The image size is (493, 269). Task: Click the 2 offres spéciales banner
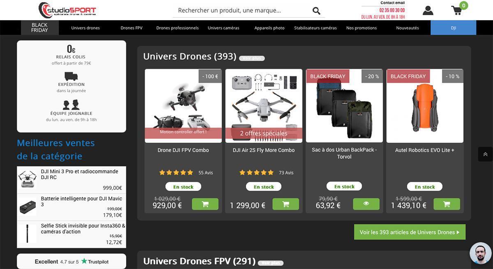(264, 133)
